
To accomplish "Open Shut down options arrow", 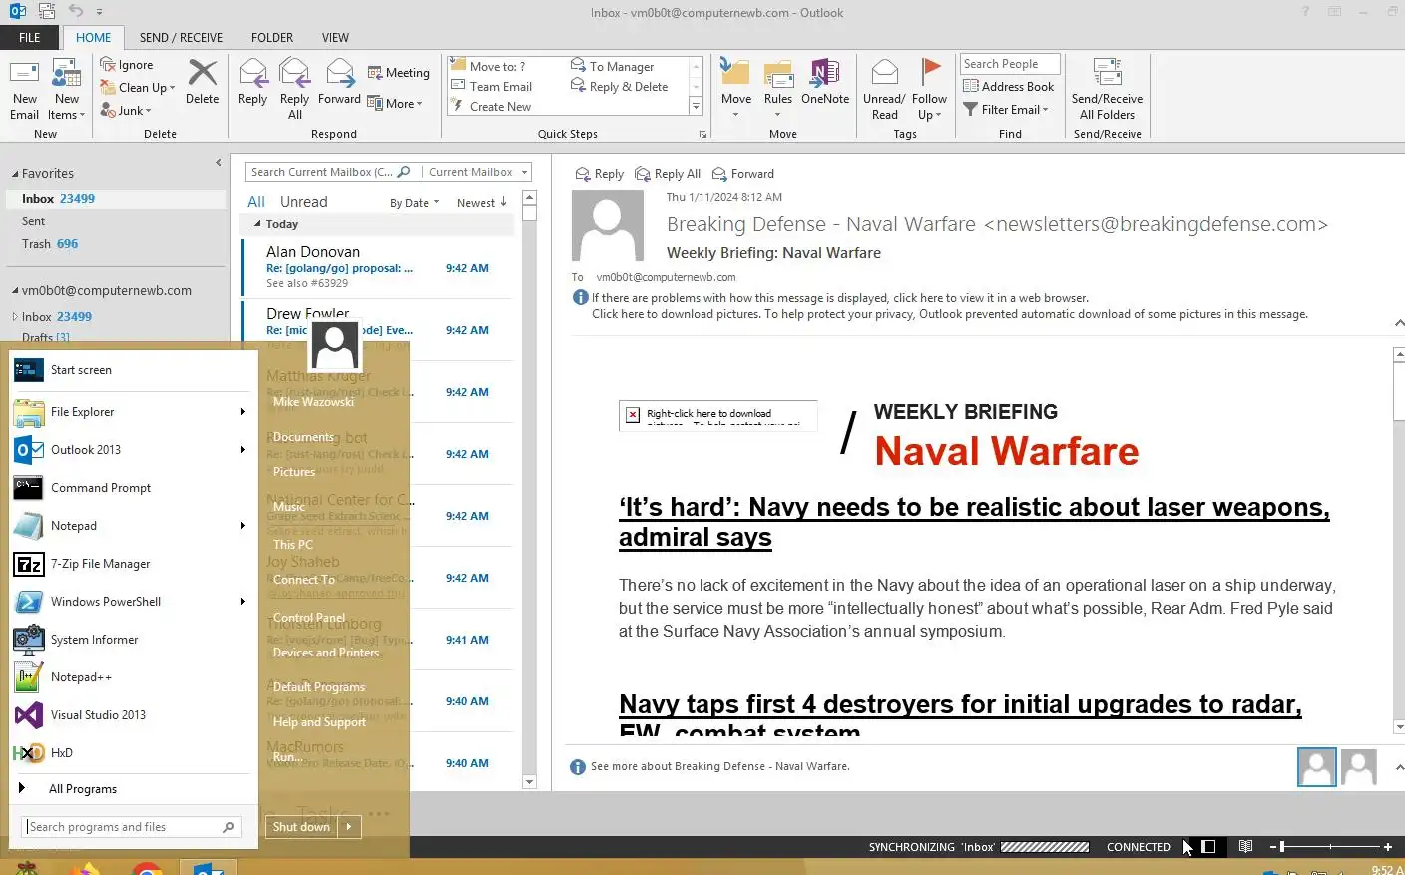I will tap(349, 827).
